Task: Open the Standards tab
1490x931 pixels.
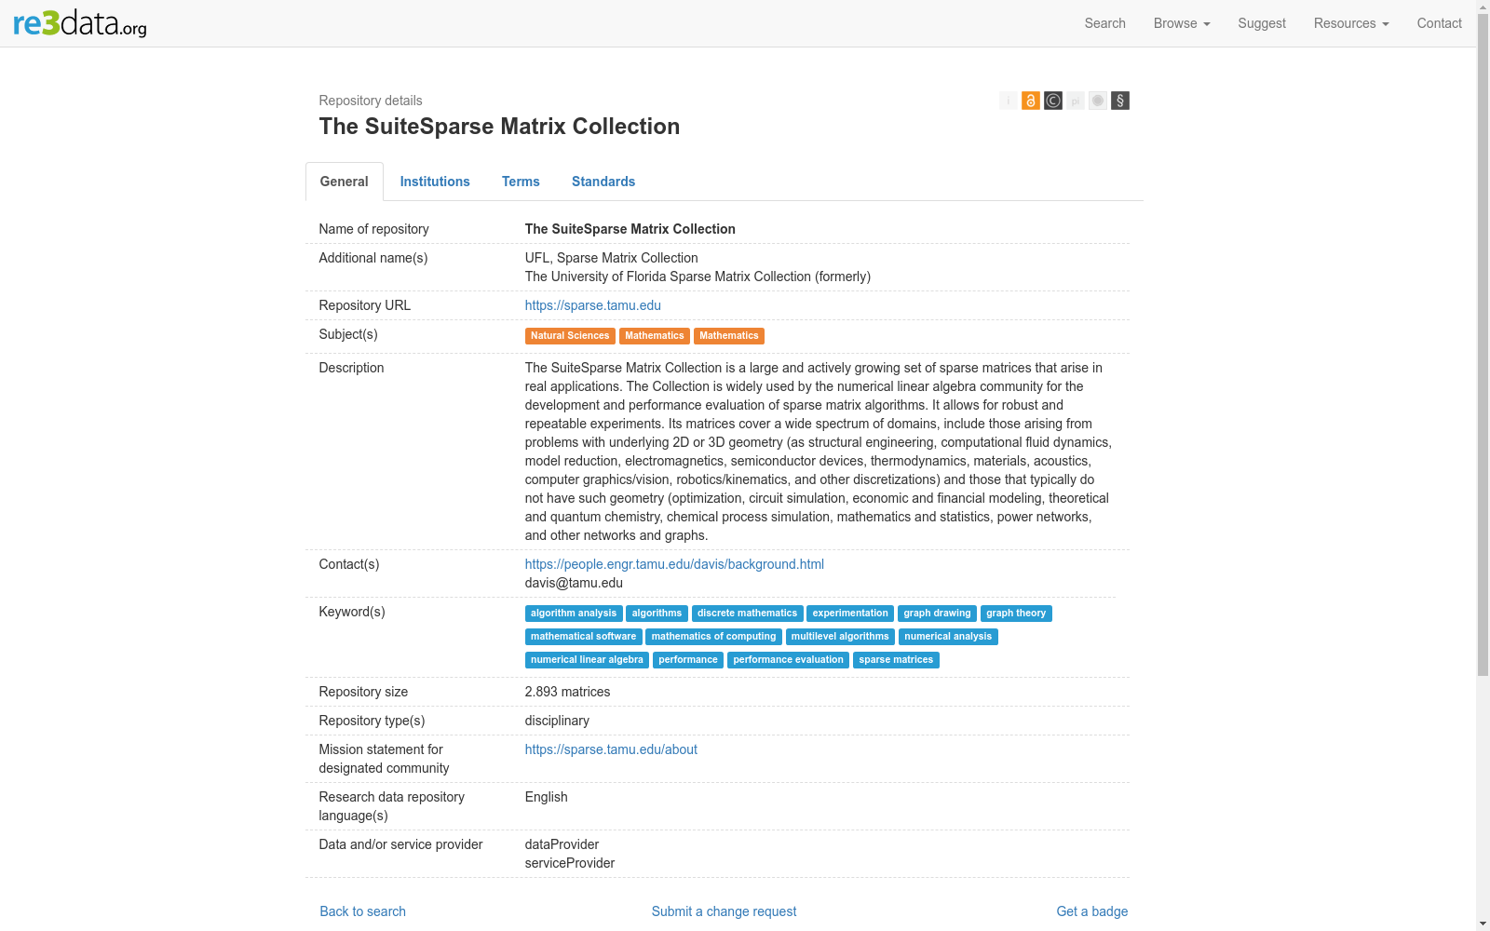Action: 603,182
